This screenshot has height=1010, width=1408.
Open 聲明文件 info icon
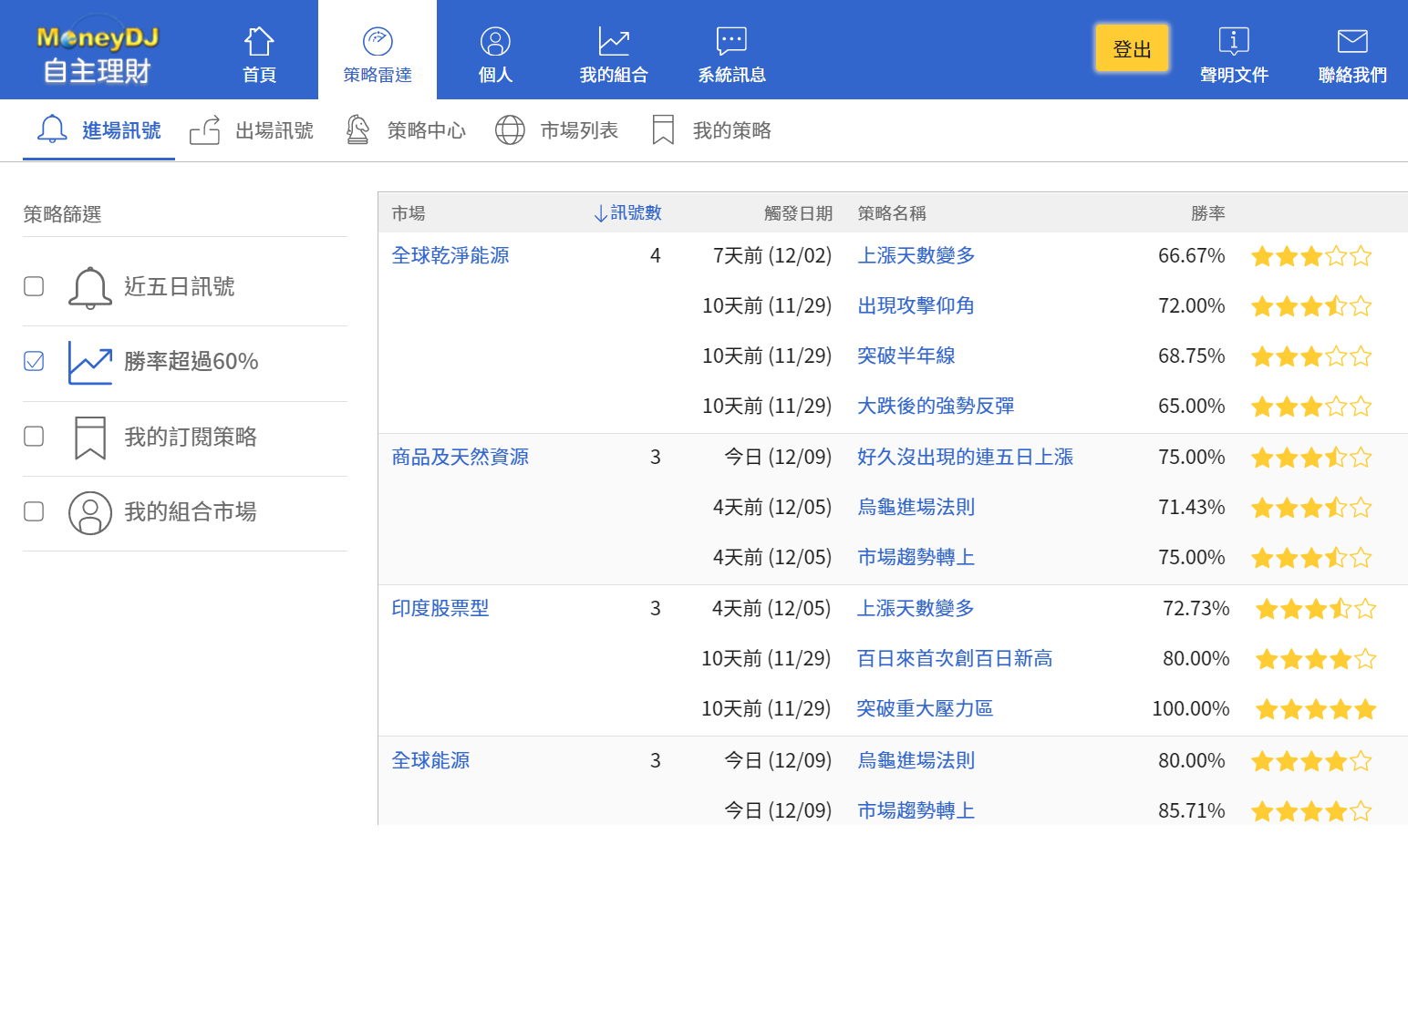(1234, 41)
